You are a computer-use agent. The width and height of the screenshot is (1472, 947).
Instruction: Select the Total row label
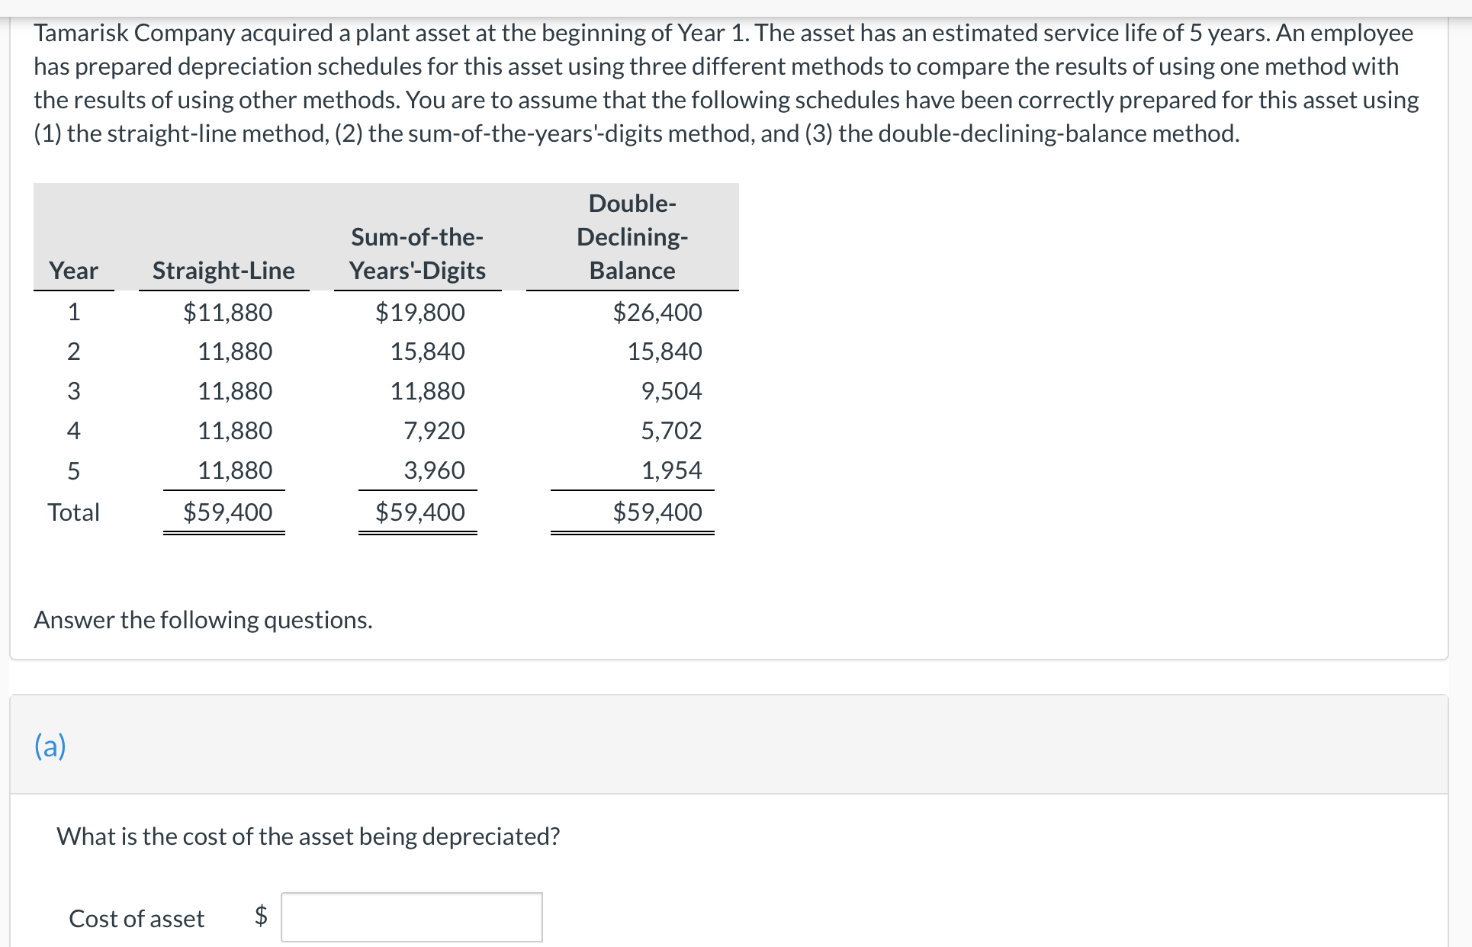[x=74, y=512]
